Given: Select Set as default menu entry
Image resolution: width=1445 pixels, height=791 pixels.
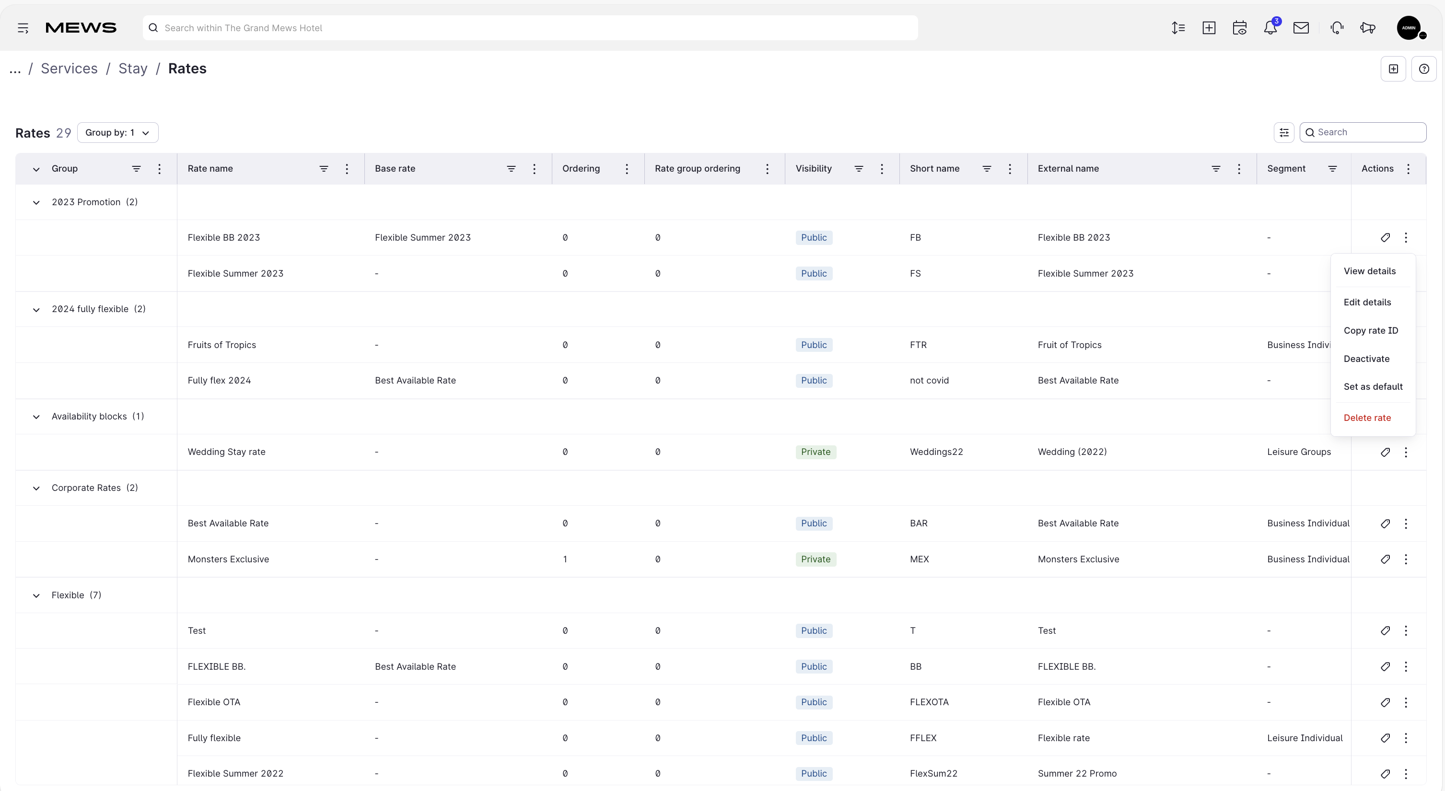Looking at the screenshot, I should [1373, 386].
